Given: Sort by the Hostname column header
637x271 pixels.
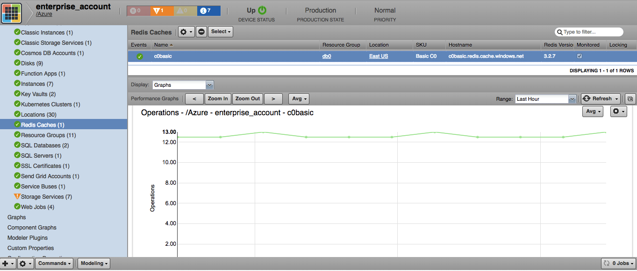Looking at the screenshot, I should [x=494, y=45].
